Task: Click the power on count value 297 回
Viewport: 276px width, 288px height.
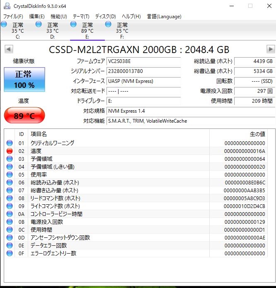Action: pyautogui.click(x=255, y=91)
